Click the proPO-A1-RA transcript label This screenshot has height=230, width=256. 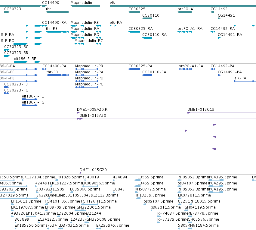tap(190, 28)
